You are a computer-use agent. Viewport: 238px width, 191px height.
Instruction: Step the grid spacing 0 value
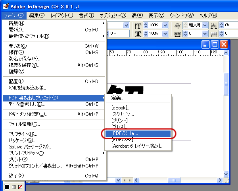pos(221,34)
